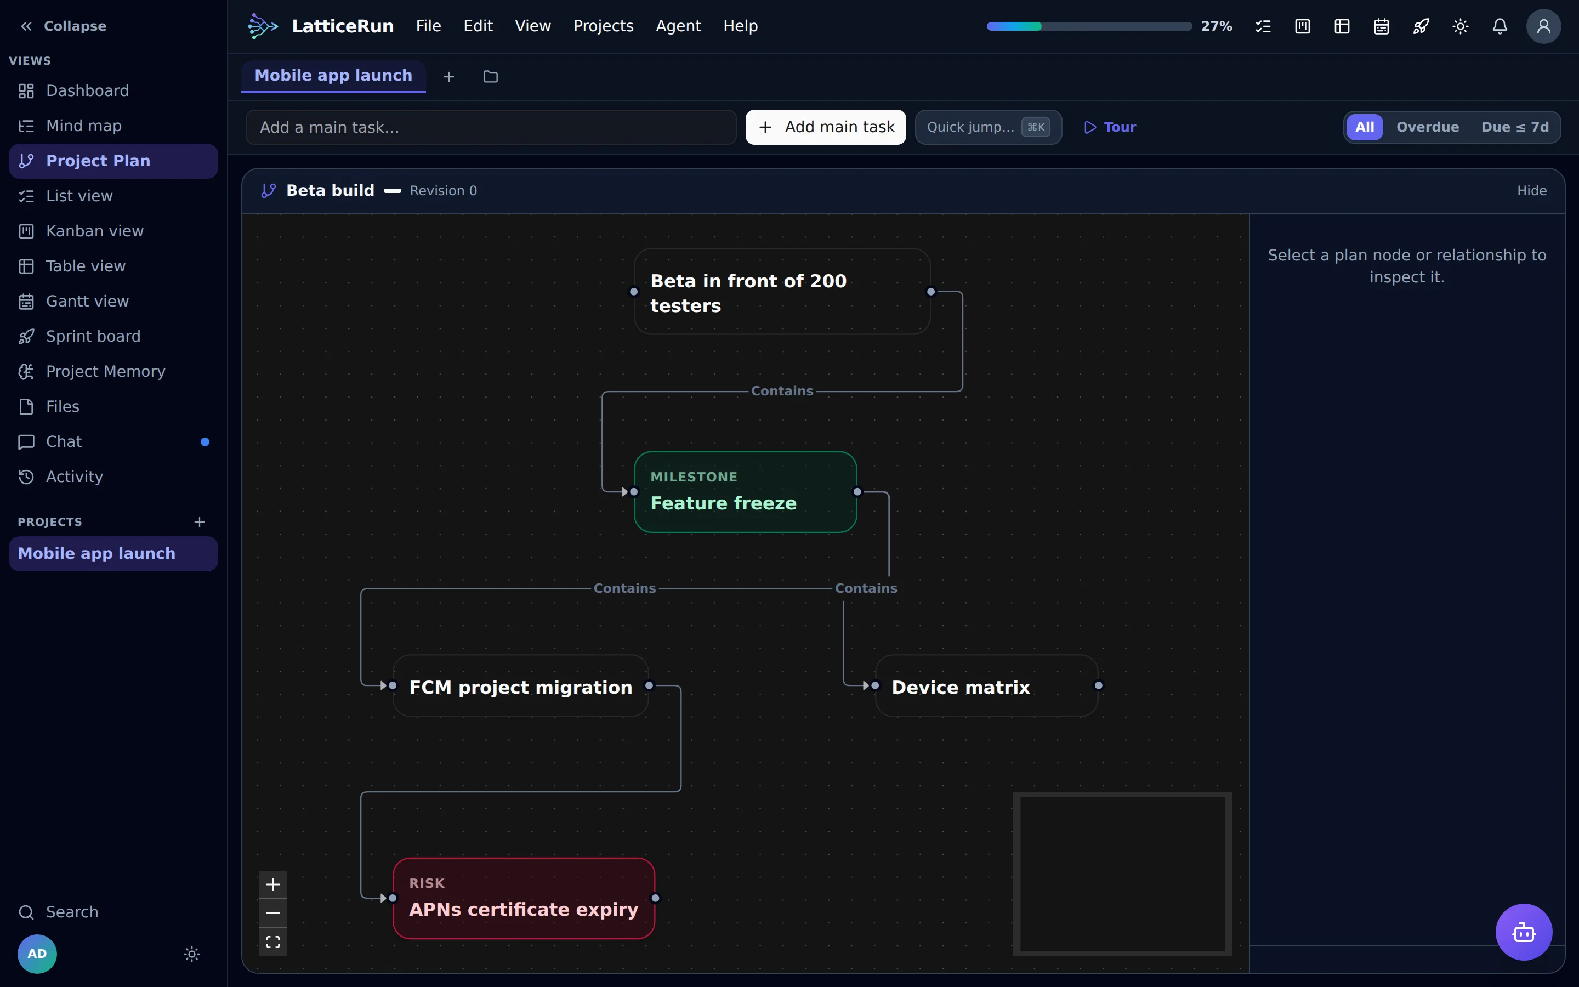Click the Add main task button
This screenshot has height=987, width=1579.
(x=826, y=127)
